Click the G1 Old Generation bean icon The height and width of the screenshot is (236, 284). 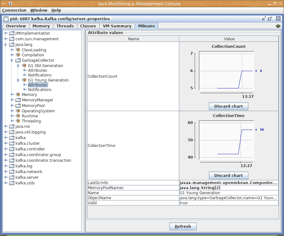coord(24,66)
